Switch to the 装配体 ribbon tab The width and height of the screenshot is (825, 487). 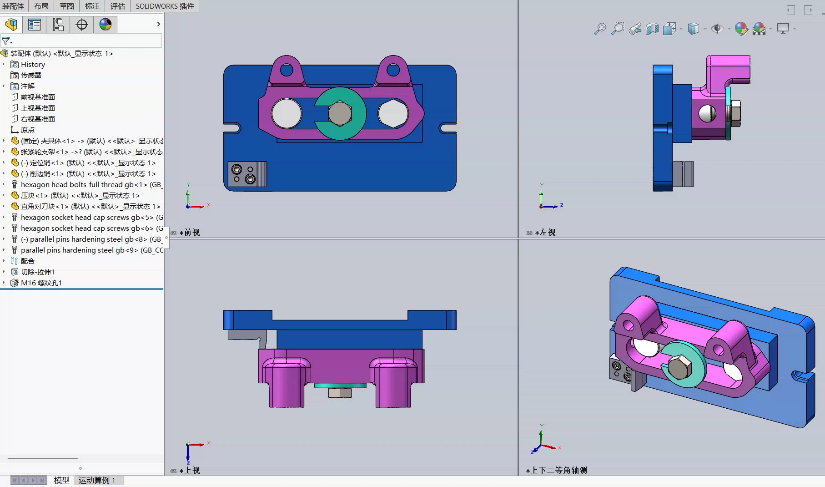[14, 6]
